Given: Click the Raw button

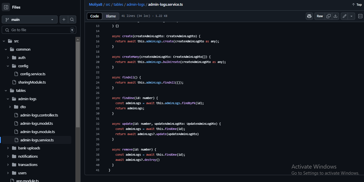Looking at the screenshot, I should click(x=320, y=16).
